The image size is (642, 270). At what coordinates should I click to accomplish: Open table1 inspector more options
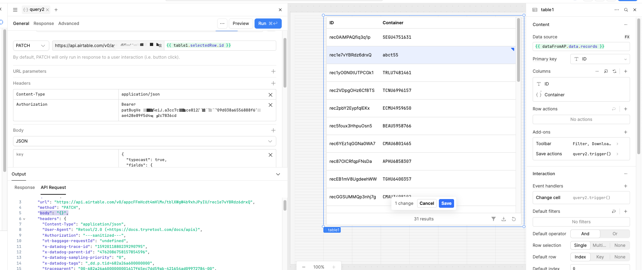(x=617, y=10)
